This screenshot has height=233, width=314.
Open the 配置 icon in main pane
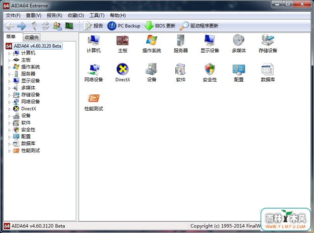pyautogui.click(x=239, y=73)
